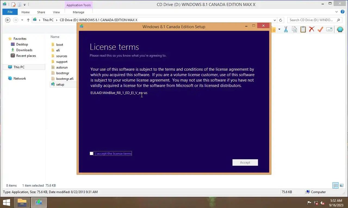The width and height of the screenshot is (348, 208).
Task: Click the Setup dialog title bar icon
Action: click(81, 26)
